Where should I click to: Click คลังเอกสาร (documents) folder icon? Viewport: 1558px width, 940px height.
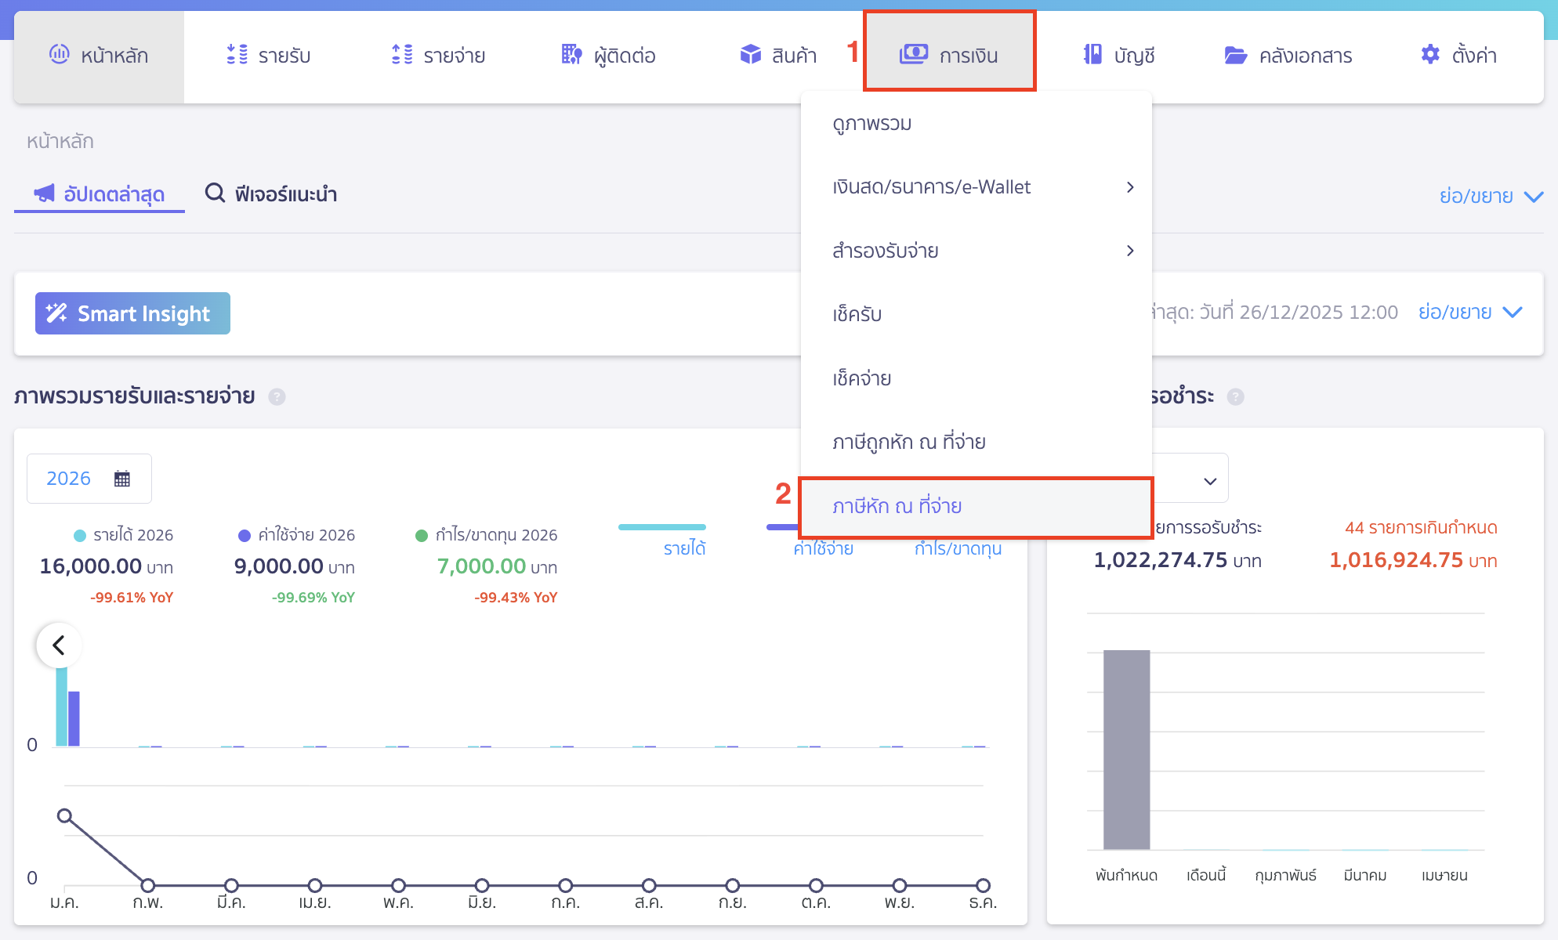coord(1236,55)
